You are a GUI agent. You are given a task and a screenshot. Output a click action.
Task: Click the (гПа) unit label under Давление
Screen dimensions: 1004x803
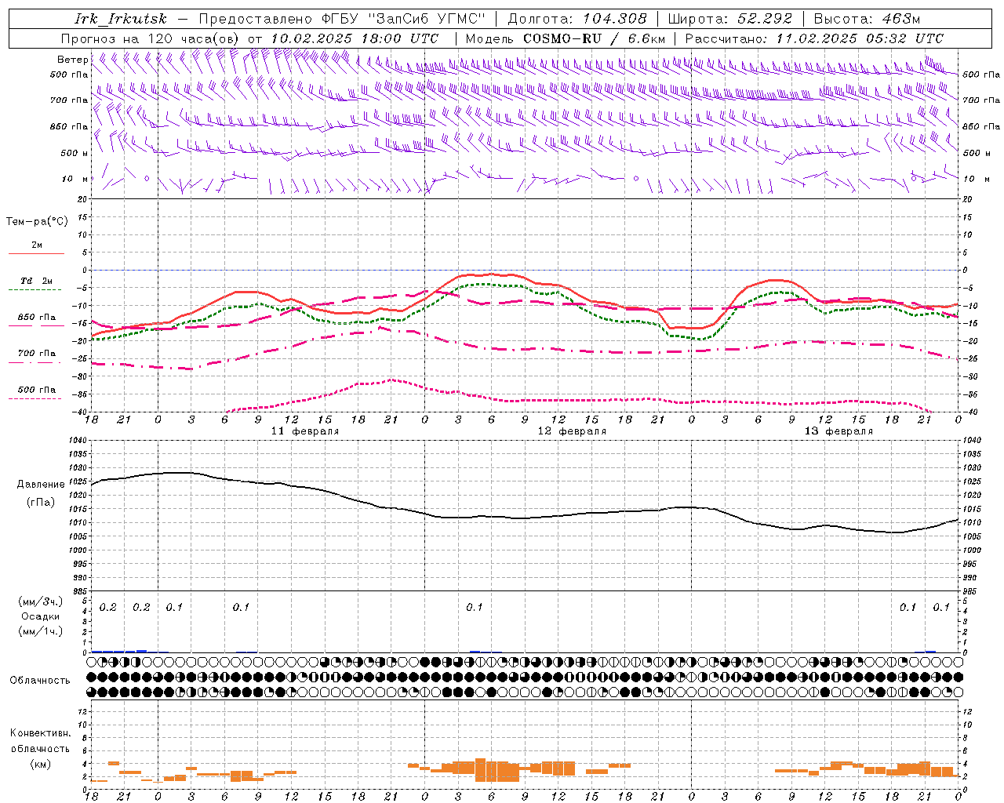pos(39,503)
